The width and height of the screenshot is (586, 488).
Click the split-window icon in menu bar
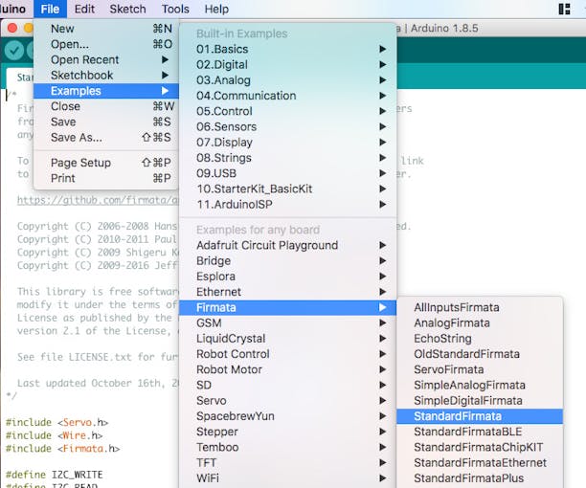point(564,9)
